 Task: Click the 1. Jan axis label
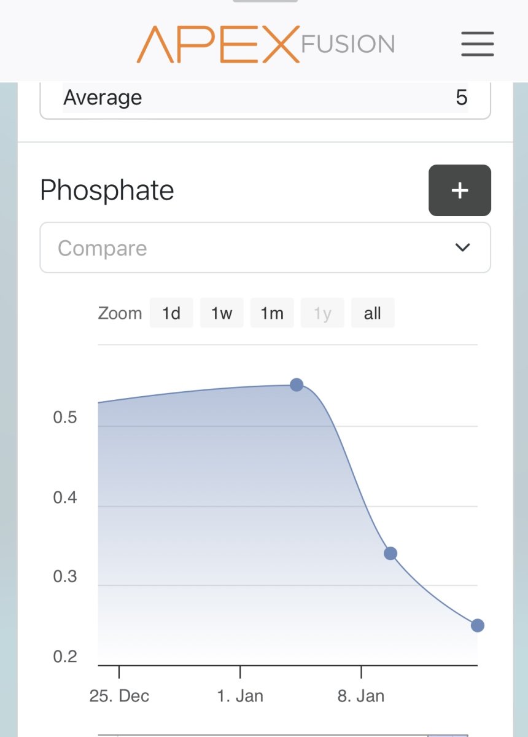point(240,696)
